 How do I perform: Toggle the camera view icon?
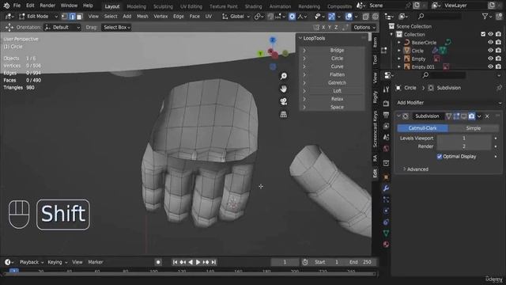pyautogui.click(x=284, y=101)
